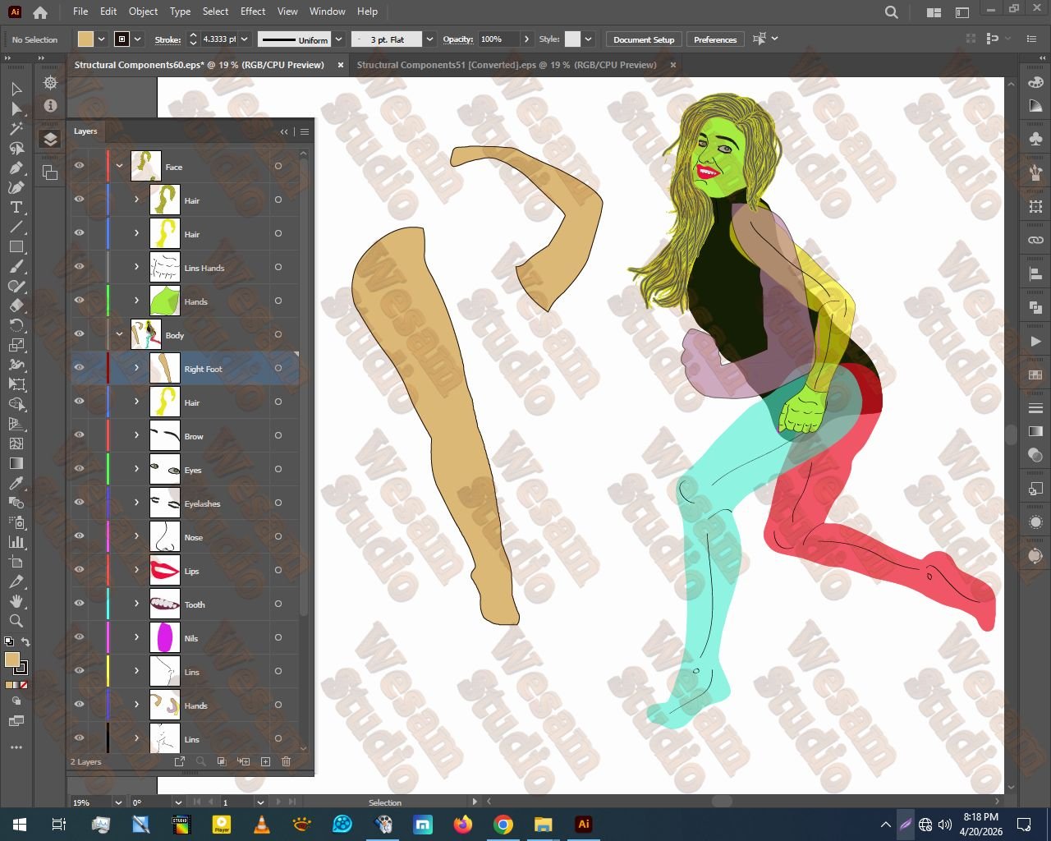Expand the Right Foot sublayer
This screenshot has height=841, width=1051.
click(137, 368)
